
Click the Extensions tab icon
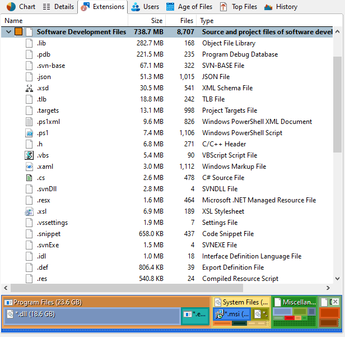[85, 7]
